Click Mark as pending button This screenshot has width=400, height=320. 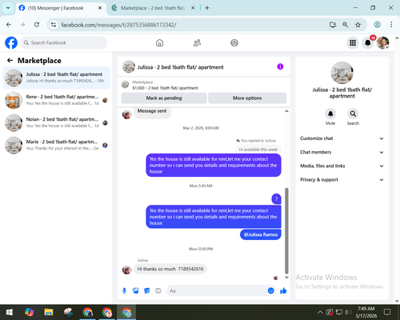(164, 98)
